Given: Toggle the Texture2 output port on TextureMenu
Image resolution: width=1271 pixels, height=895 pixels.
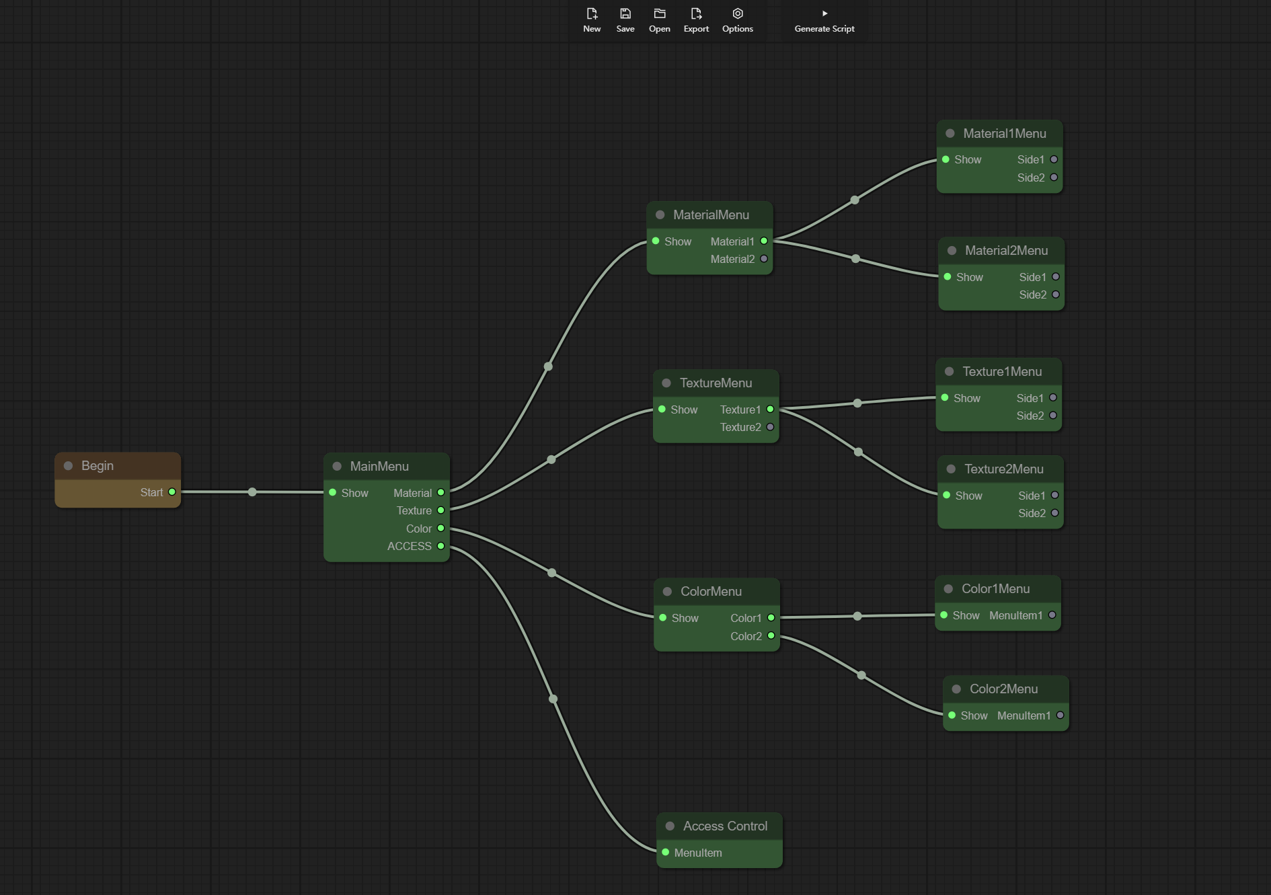Looking at the screenshot, I should (x=771, y=427).
